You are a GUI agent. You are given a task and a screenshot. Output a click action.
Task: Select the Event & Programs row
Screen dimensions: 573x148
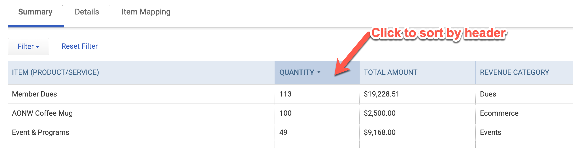pos(290,132)
